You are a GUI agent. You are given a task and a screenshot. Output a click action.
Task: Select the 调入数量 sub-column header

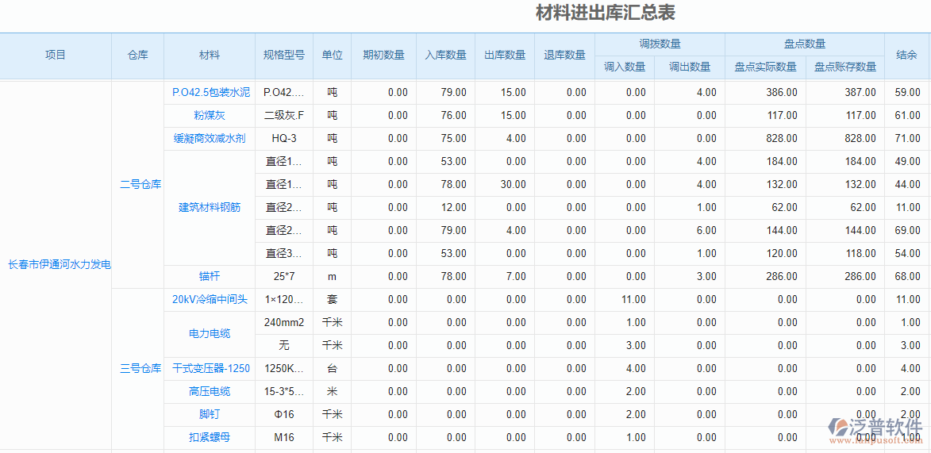coord(625,67)
